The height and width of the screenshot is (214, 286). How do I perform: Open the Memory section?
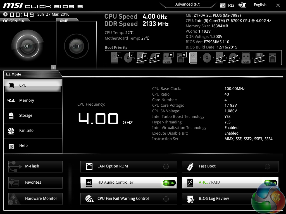33,100
